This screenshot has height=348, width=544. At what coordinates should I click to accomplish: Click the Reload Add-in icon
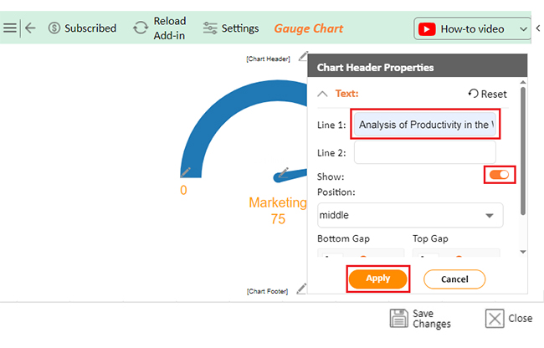[141, 28]
